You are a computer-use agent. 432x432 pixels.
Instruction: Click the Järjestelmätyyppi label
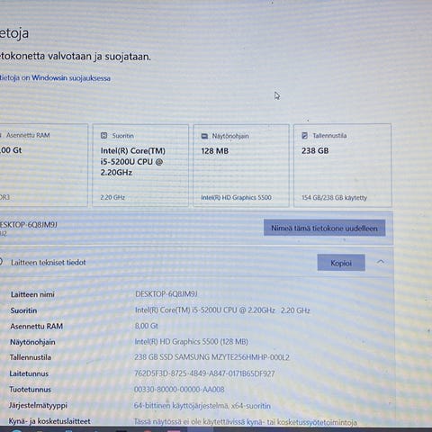tap(38, 405)
